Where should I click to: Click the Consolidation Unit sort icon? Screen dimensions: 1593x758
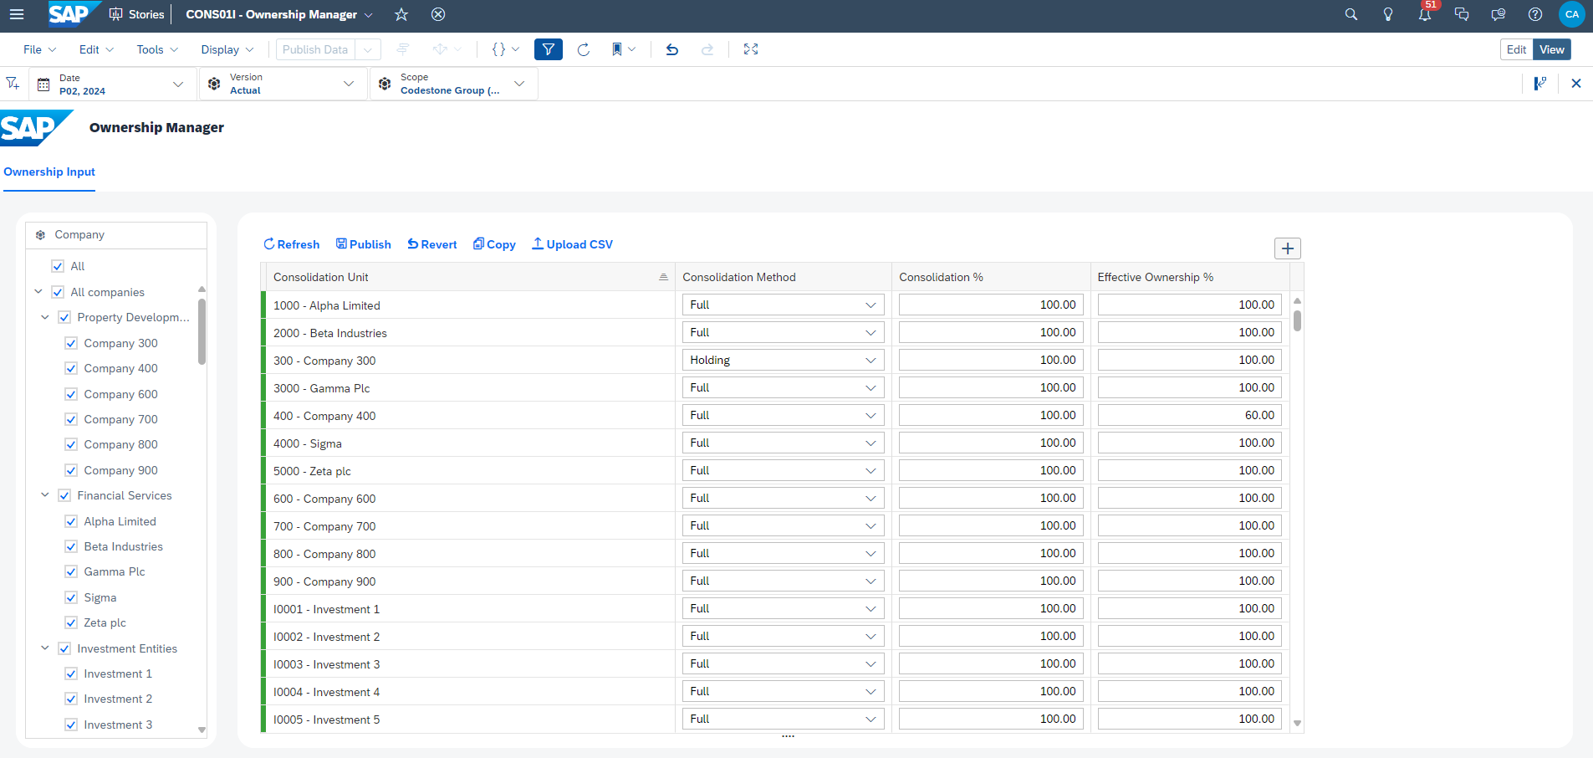click(663, 277)
